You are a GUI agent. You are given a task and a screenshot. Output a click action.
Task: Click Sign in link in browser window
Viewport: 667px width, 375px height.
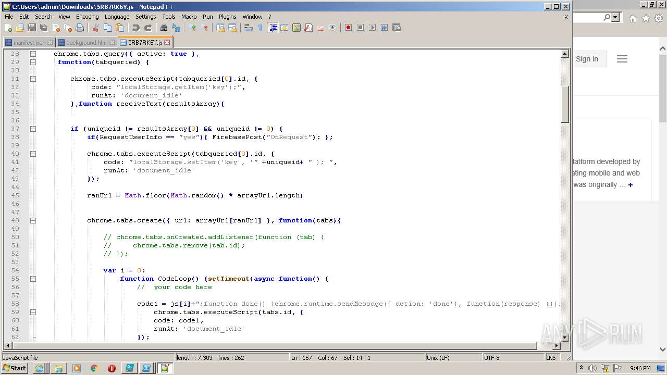[587, 59]
